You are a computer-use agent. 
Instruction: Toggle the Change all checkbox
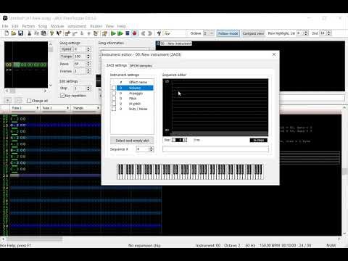29,101
